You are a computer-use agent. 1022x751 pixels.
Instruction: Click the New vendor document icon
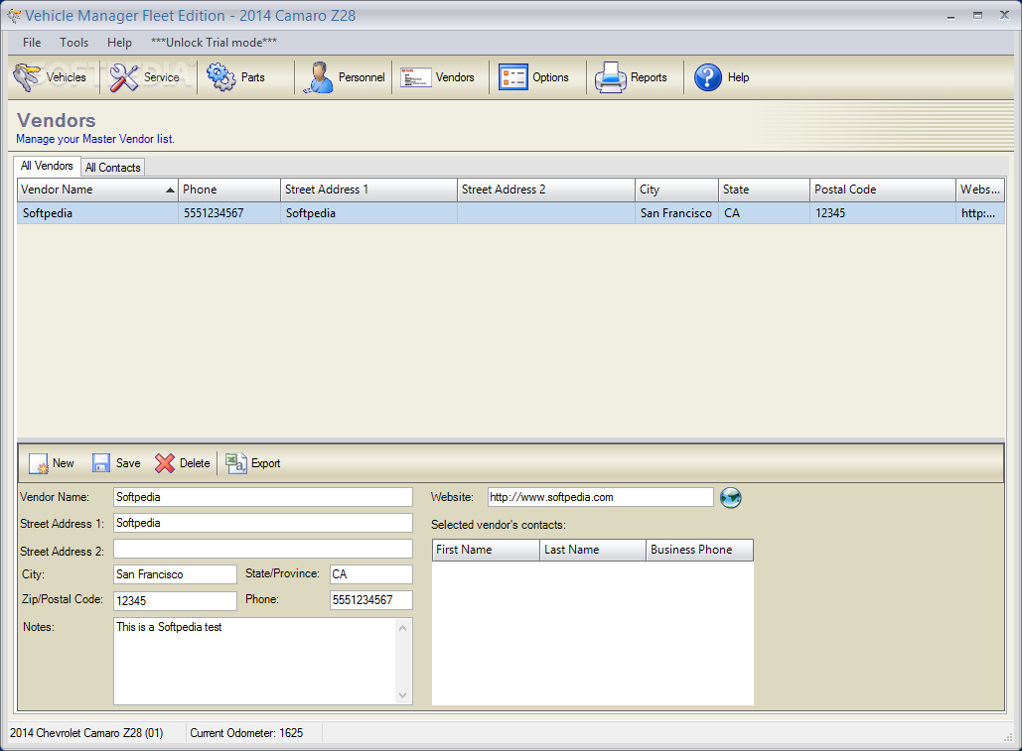pos(39,463)
